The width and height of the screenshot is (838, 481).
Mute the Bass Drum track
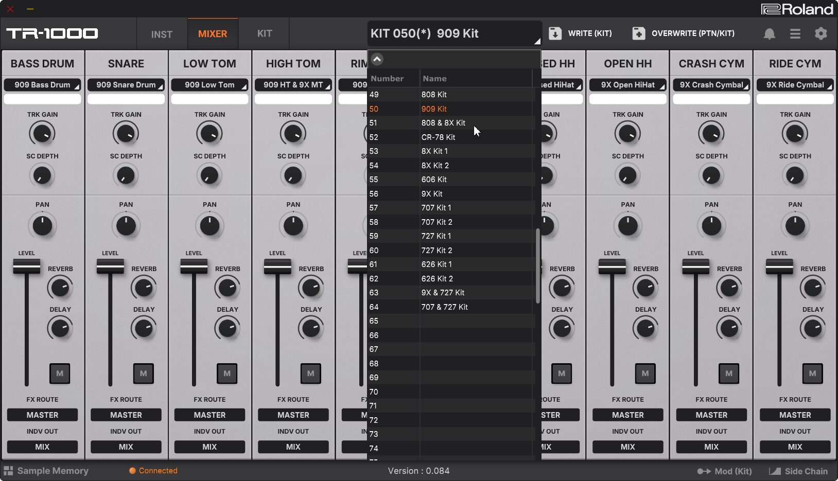[60, 373]
